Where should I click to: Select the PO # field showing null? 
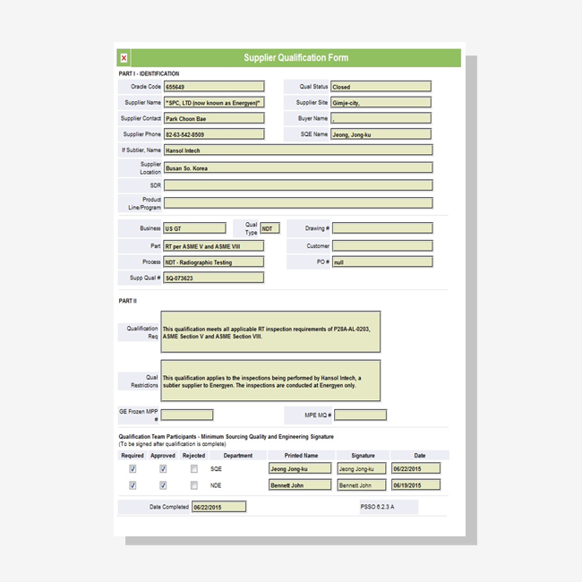[382, 262]
